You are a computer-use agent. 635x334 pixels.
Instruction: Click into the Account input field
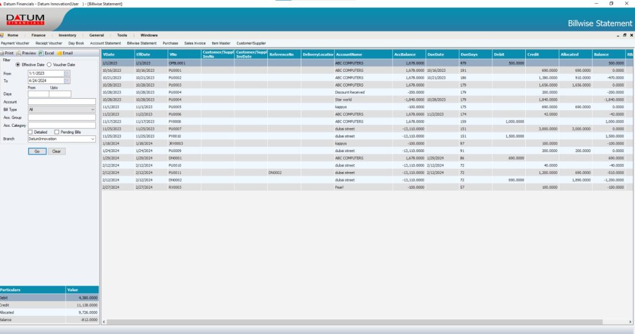[61, 101]
